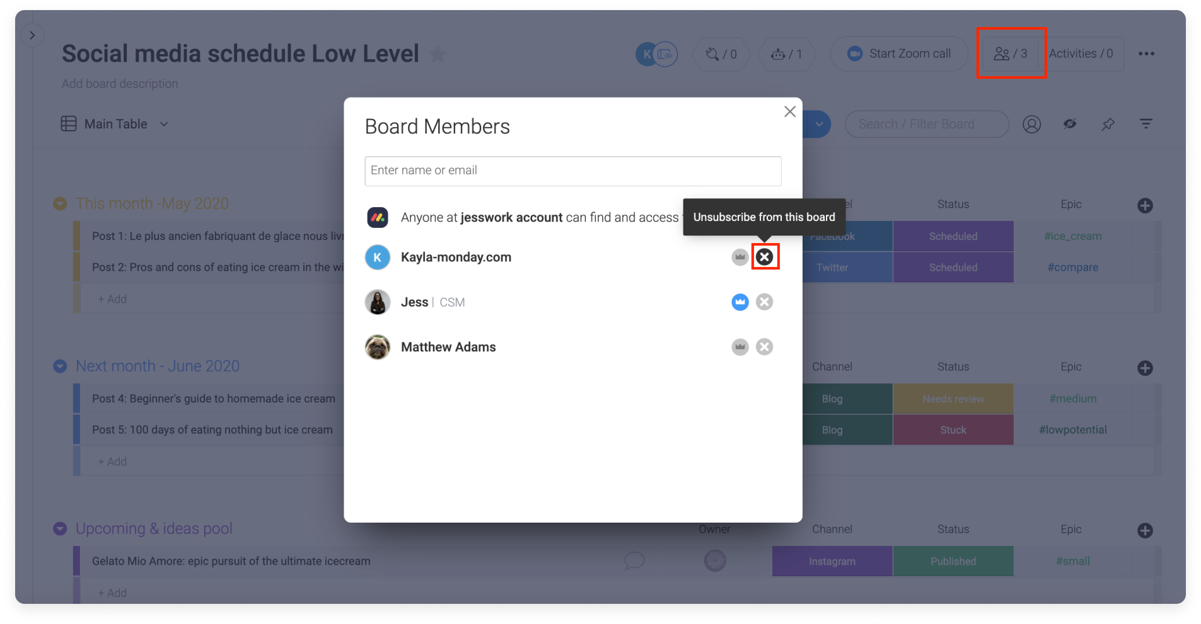Open the filter lines icon

[x=1146, y=124]
